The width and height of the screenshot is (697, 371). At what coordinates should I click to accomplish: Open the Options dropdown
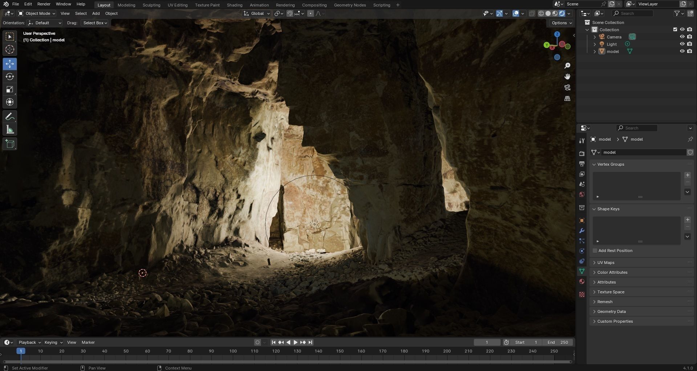(562, 23)
